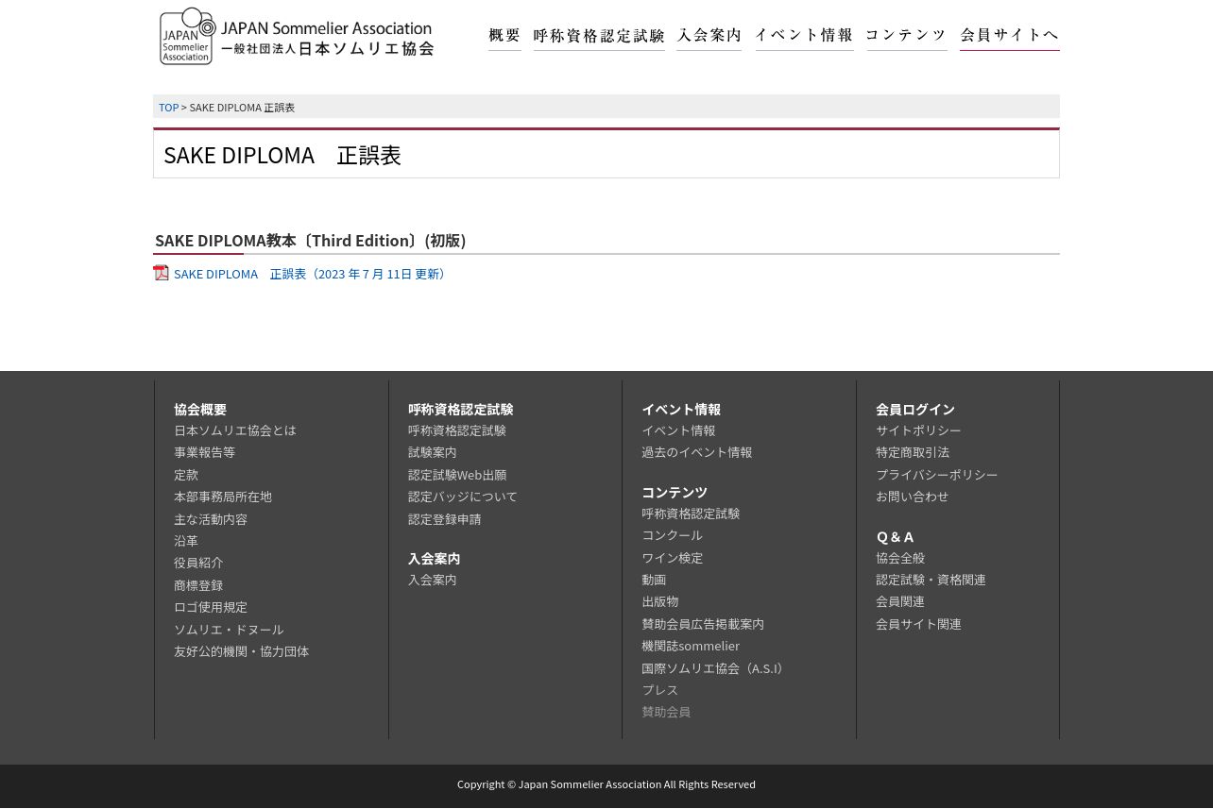Open the 協会全般 Q&A link
This screenshot has height=809, width=1213.
point(900,558)
